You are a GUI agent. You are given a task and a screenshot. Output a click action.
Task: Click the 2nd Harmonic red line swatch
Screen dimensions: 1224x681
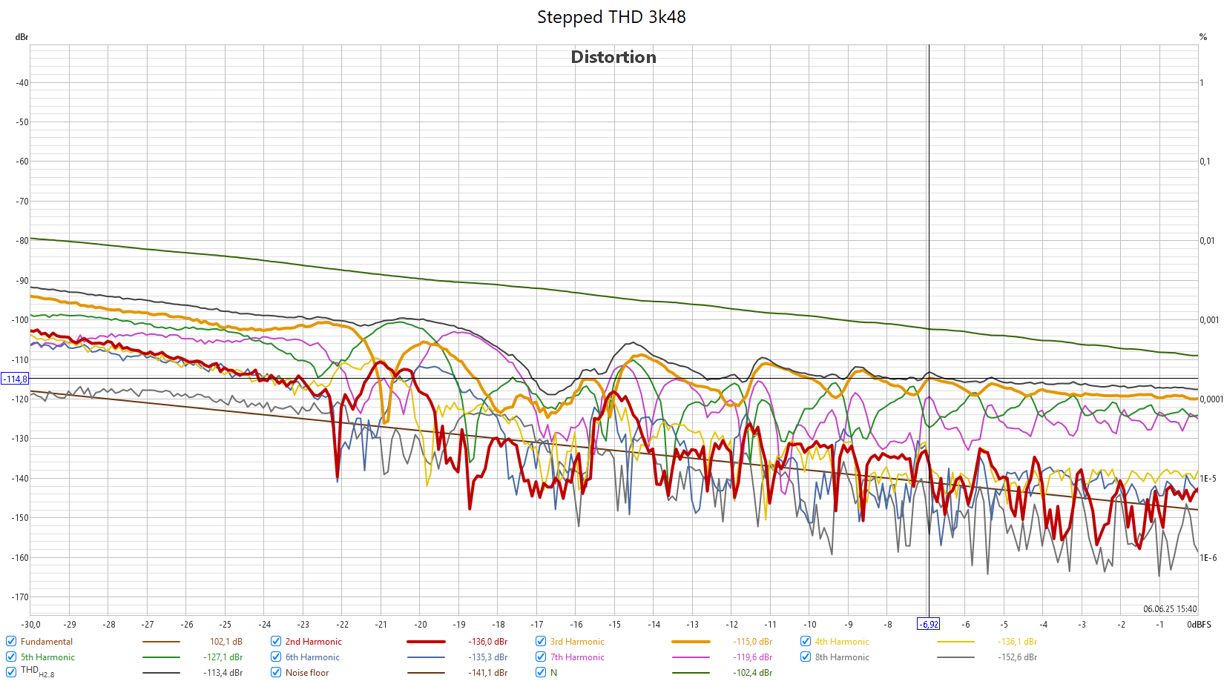pos(426,642)
